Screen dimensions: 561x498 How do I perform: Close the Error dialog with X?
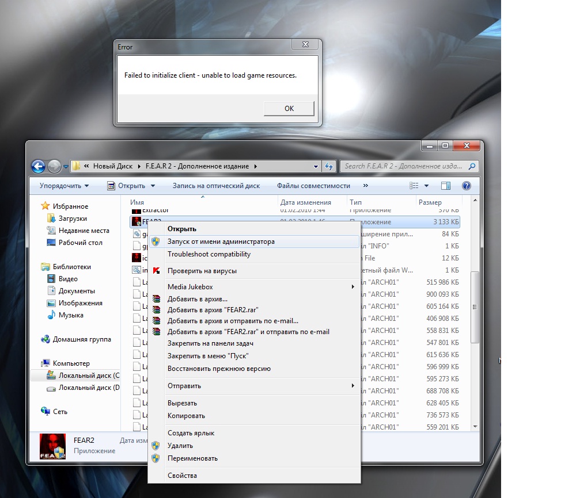point(305,44)
